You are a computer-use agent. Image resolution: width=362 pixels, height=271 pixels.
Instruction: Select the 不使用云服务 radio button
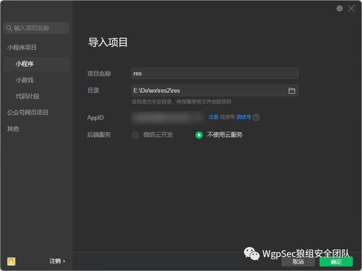pos(199,135)
